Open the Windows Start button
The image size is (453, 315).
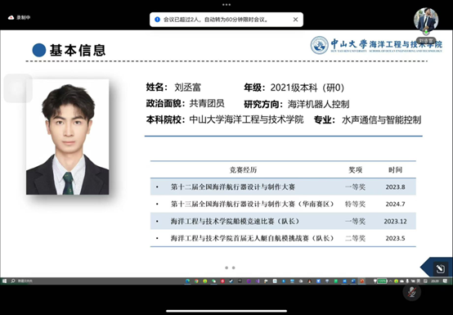click(x=4, y=281)
